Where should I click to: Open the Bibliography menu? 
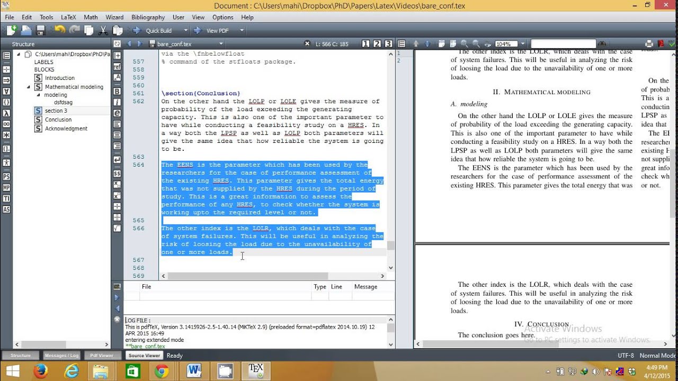coord(148,17)
